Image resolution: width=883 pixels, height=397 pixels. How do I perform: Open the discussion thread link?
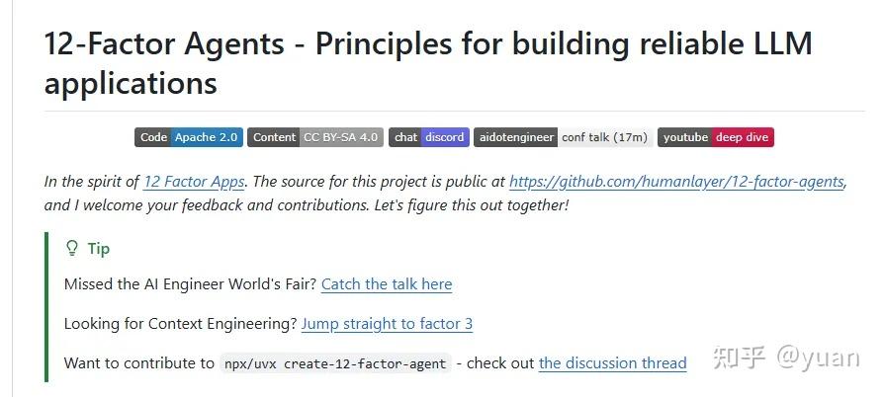(x=612, y=363)
